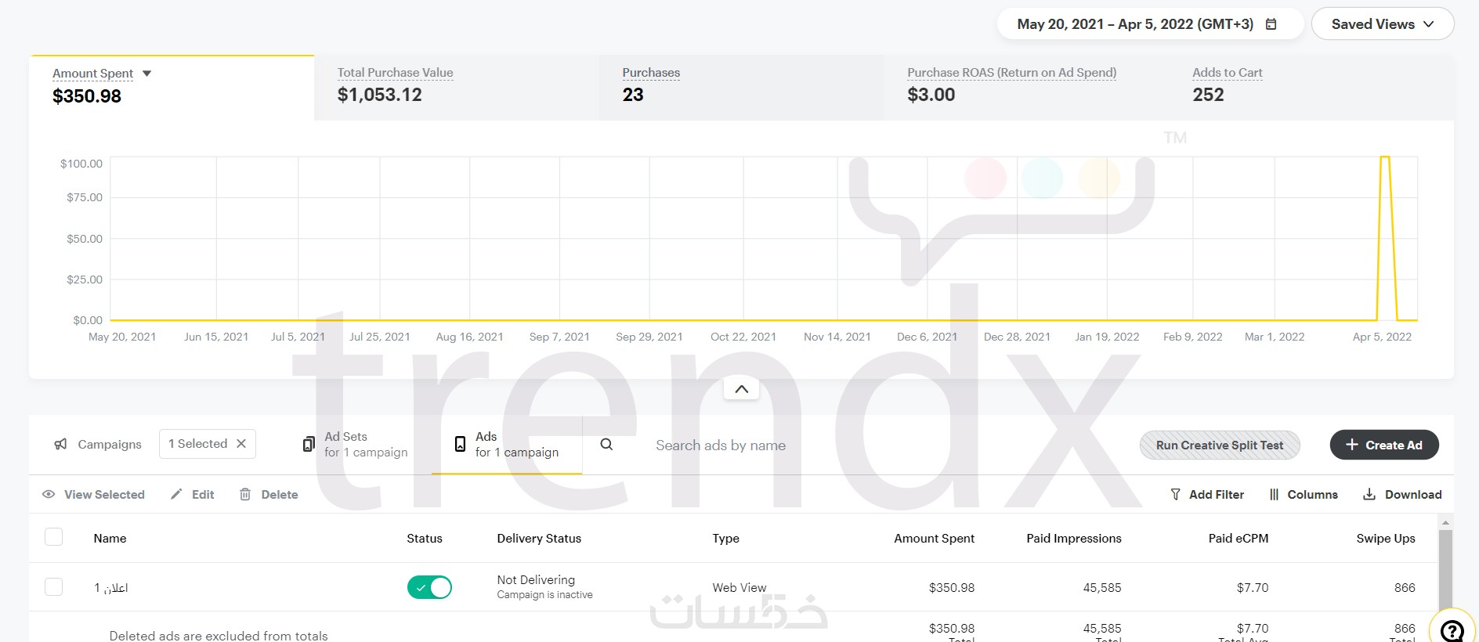Click the calendar icon in date range
1479x642 pixels.
pyautogui.click(x=1271, y=24)
